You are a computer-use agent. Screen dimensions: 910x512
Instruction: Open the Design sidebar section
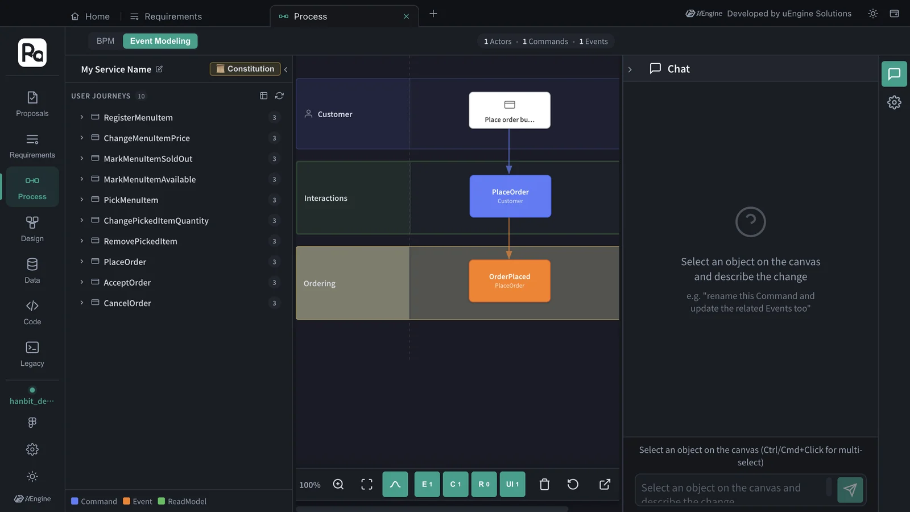[x=32, y=229]
